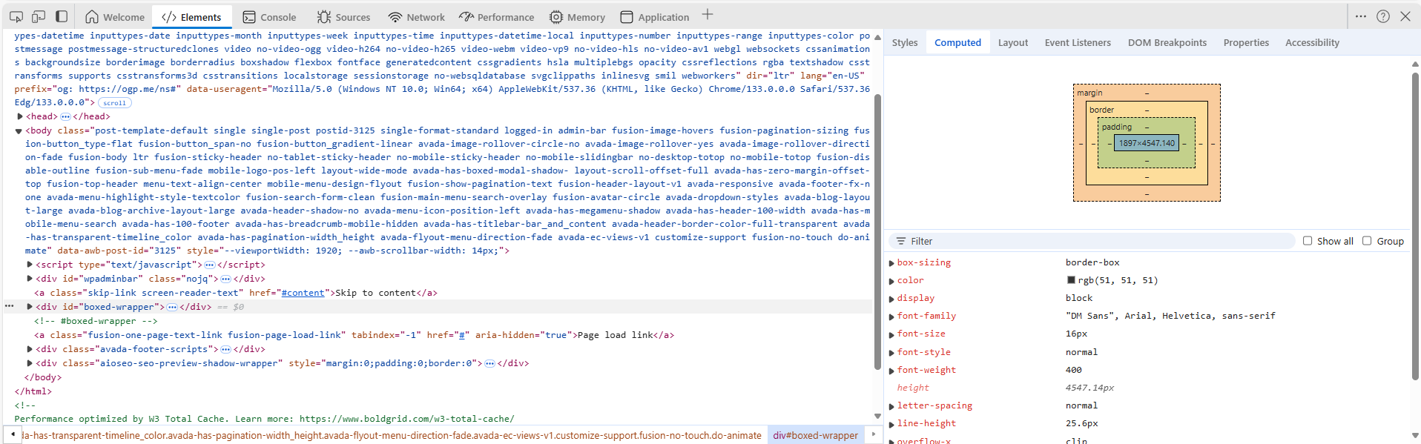Viewport: 1421px width, 444px height.
Task: Focus the computed styles Filter field
Action: click(x=1092, y=241)
